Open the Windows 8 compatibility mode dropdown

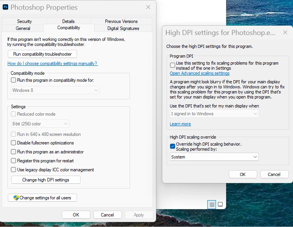point(55,90)
